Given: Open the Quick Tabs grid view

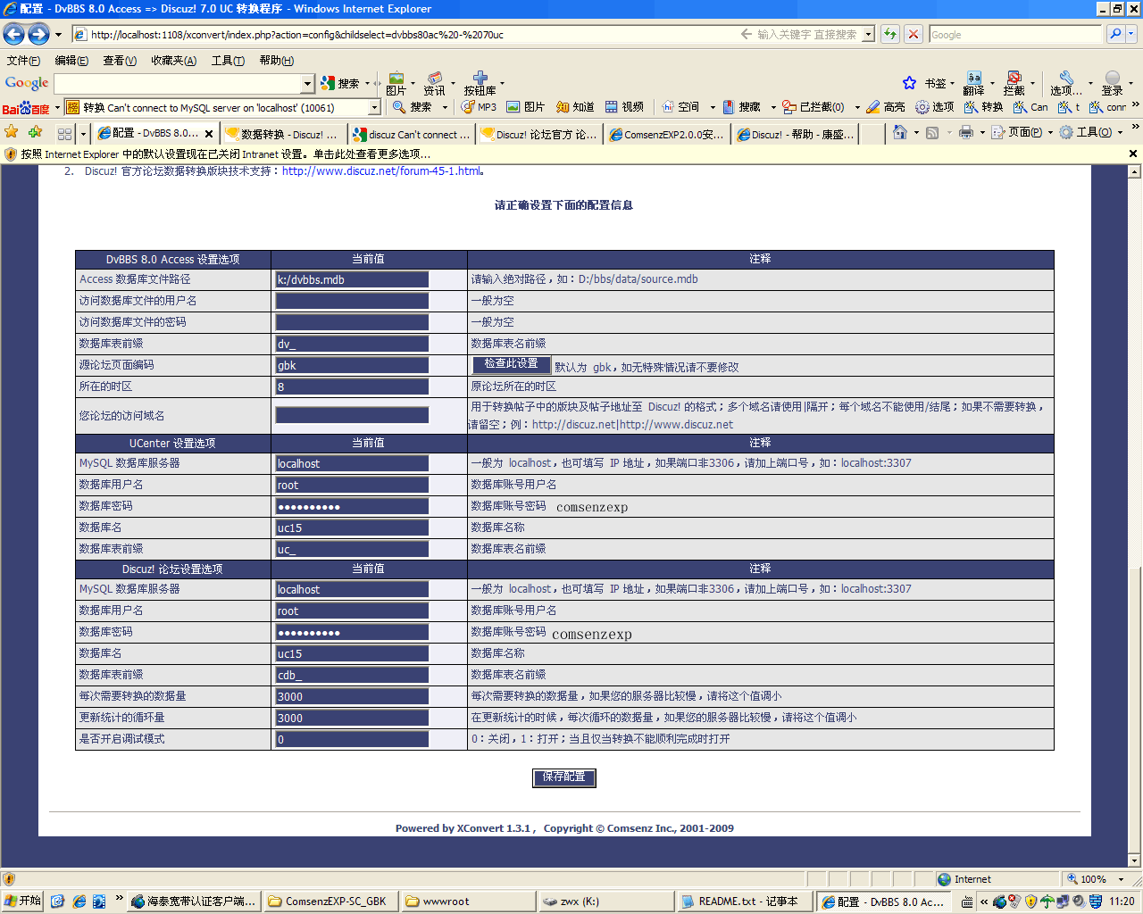Looking at the screenshot, I should point(64,134).
